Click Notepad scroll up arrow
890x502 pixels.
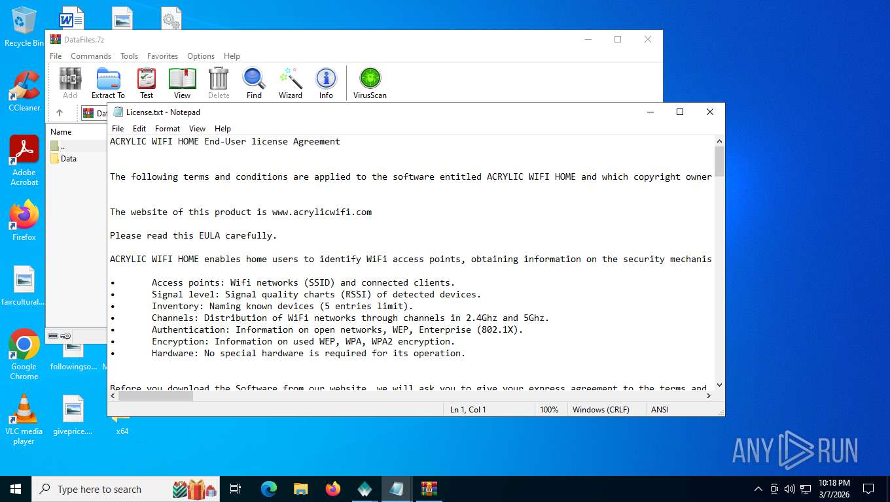click(719, 141)
